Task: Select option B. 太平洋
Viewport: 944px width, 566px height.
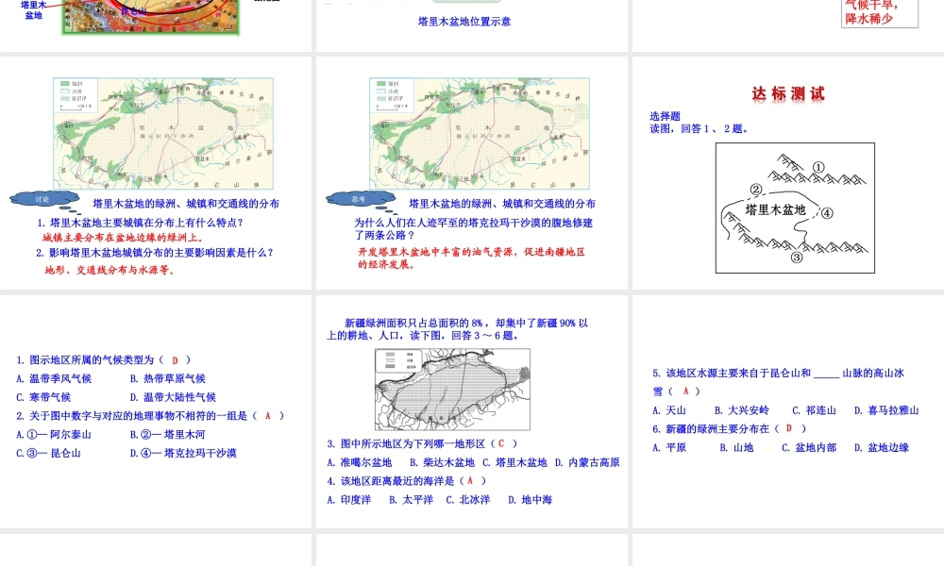Action: coord(412,500)
